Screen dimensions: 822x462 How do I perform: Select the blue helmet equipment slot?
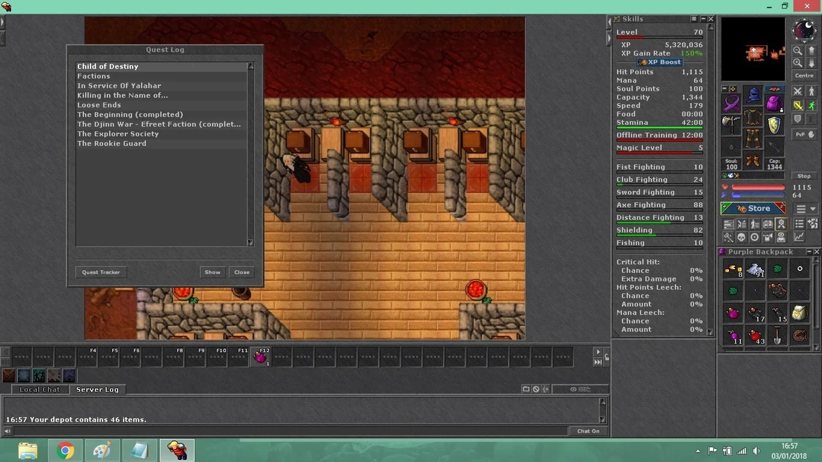coord(753,95)
